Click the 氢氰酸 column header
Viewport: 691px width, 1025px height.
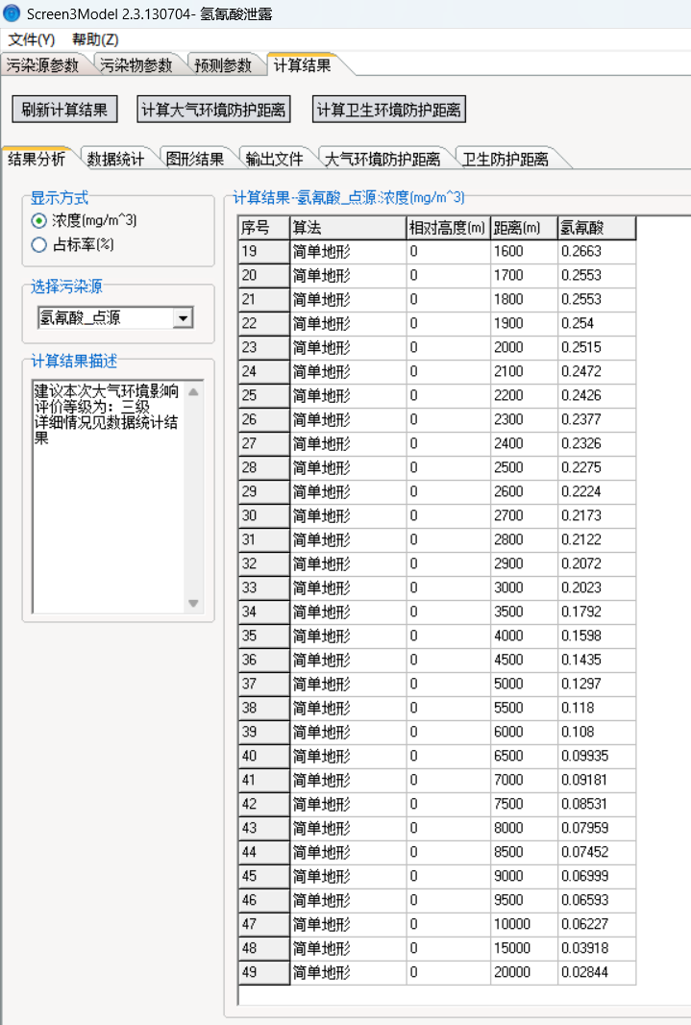[x=596, y=228]
